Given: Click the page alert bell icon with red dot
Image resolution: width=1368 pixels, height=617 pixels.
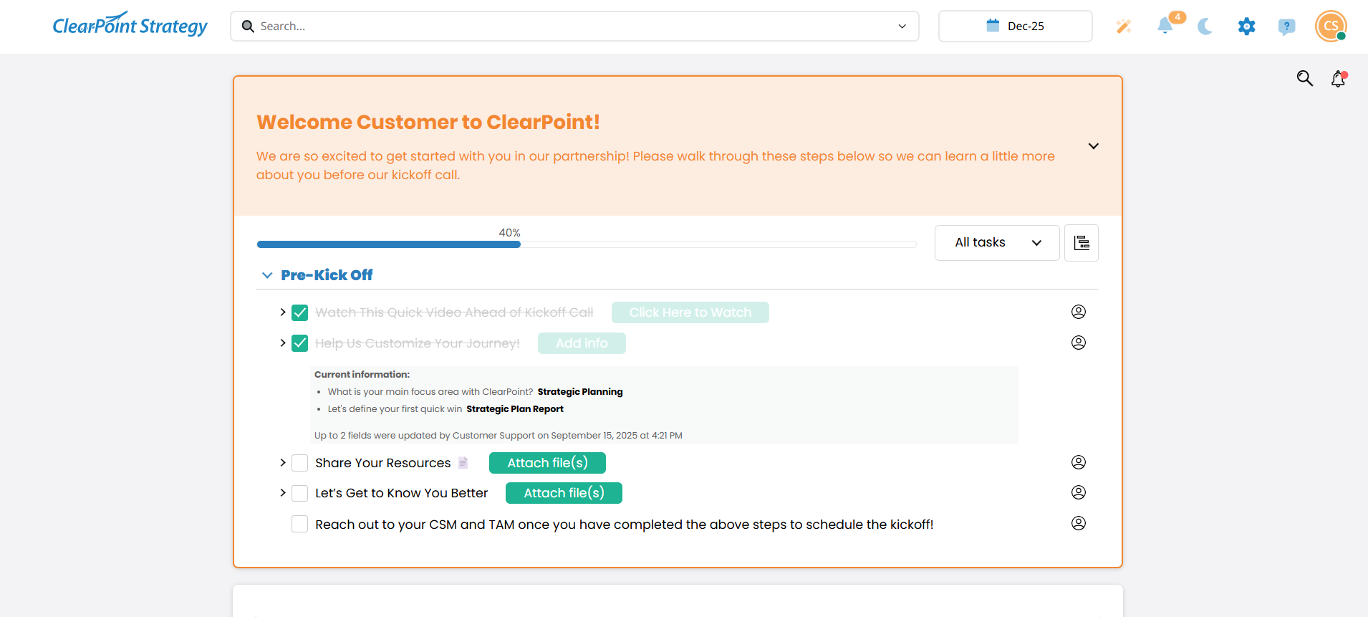Looking at the screenshot, I should pyautogui.click(x=1339, y=78).
